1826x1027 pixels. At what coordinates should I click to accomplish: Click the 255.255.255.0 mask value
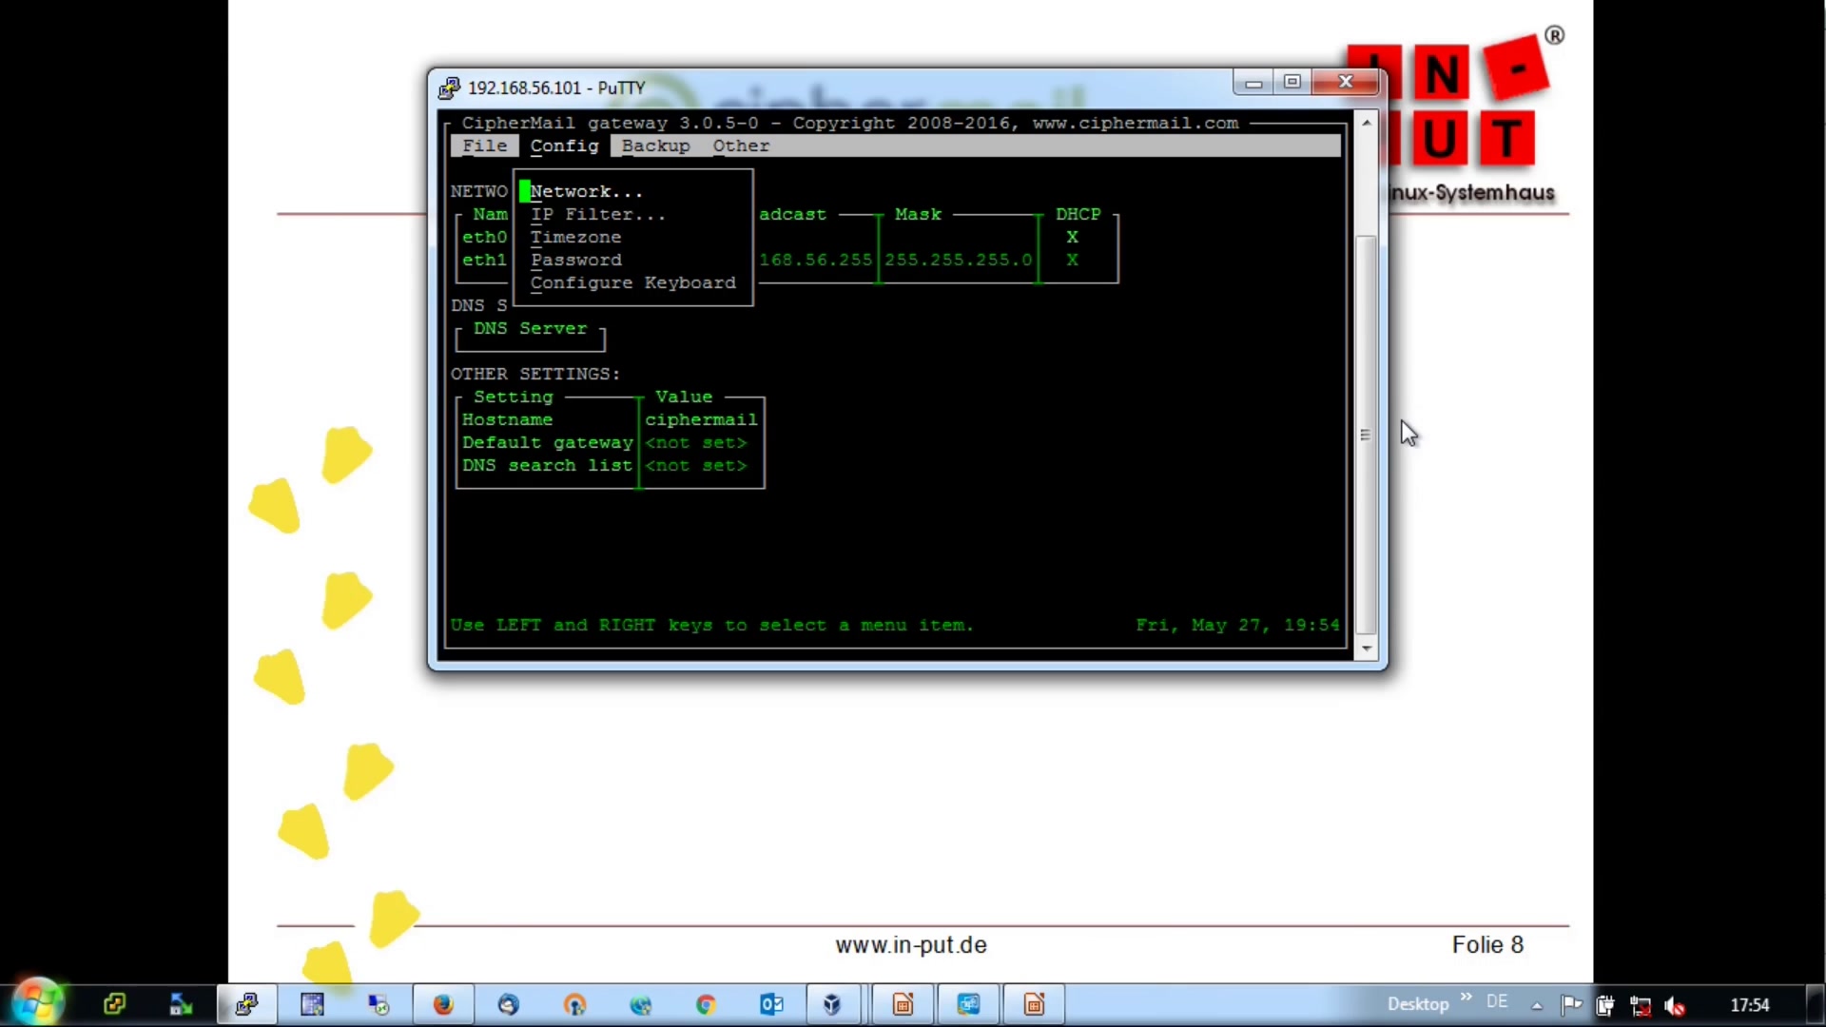[x=959, y=260]
